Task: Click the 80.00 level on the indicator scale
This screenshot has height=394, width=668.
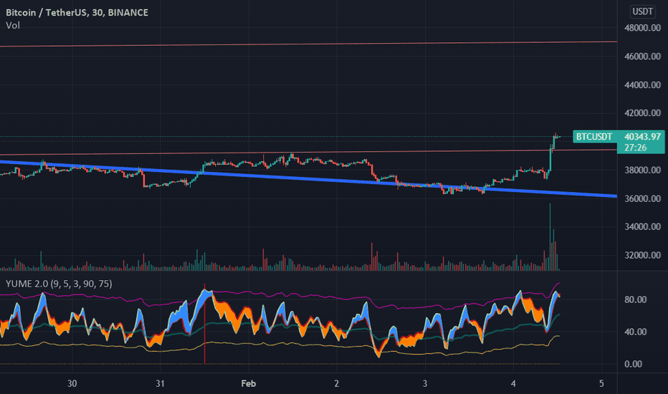Action: (x=635, y=299)
